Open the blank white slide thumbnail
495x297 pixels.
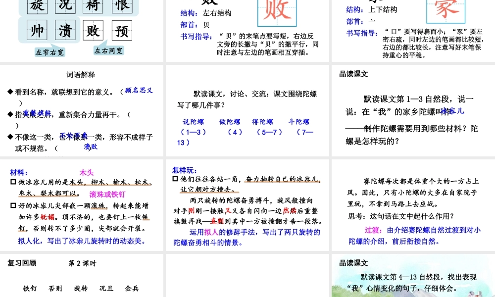[247, 276]
